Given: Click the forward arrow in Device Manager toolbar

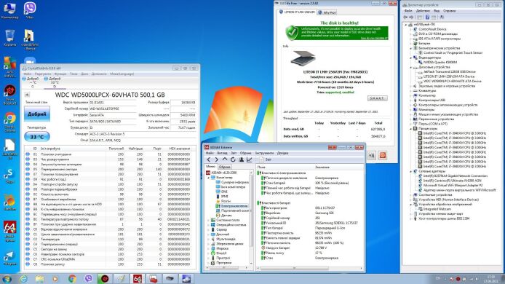Looking at the screenshot, I should pyautogui.click(x=411, y=17).
